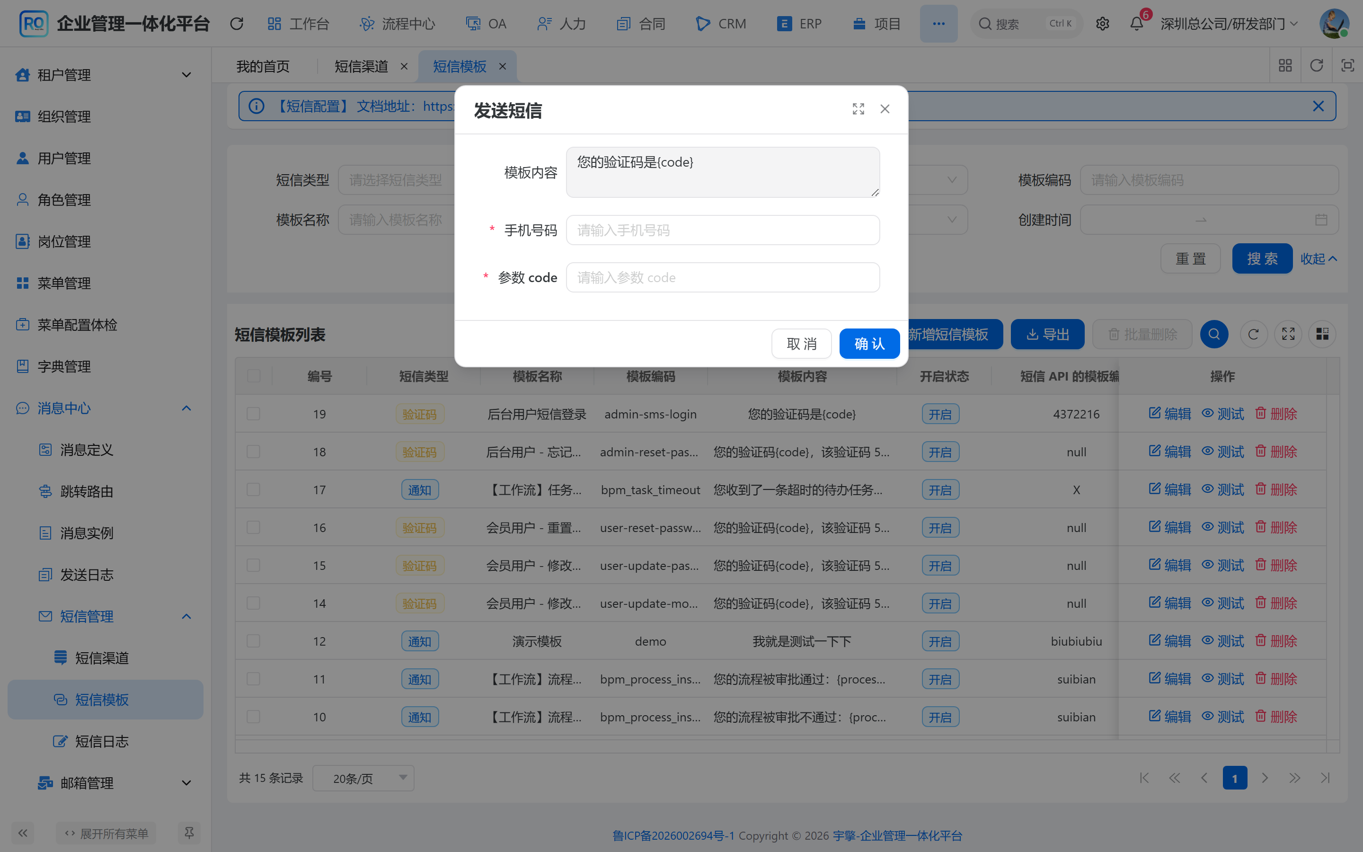Open the 深圳总公司/研发部门 department dropdown
Viewport: 1363px width, 852px height.
pyautogui.click(x=1229, y=24)
